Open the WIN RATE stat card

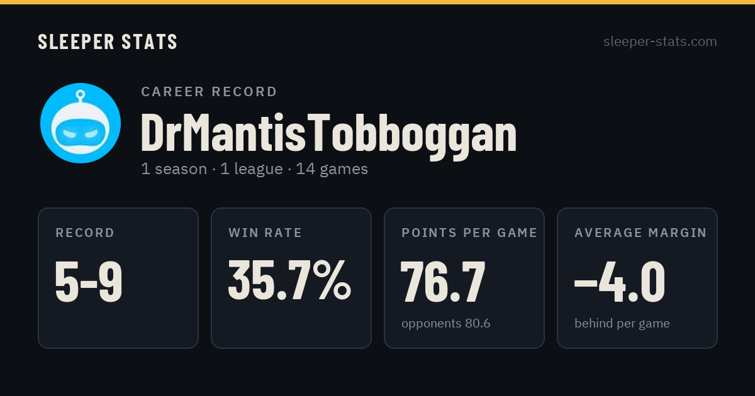coord(291,278)
